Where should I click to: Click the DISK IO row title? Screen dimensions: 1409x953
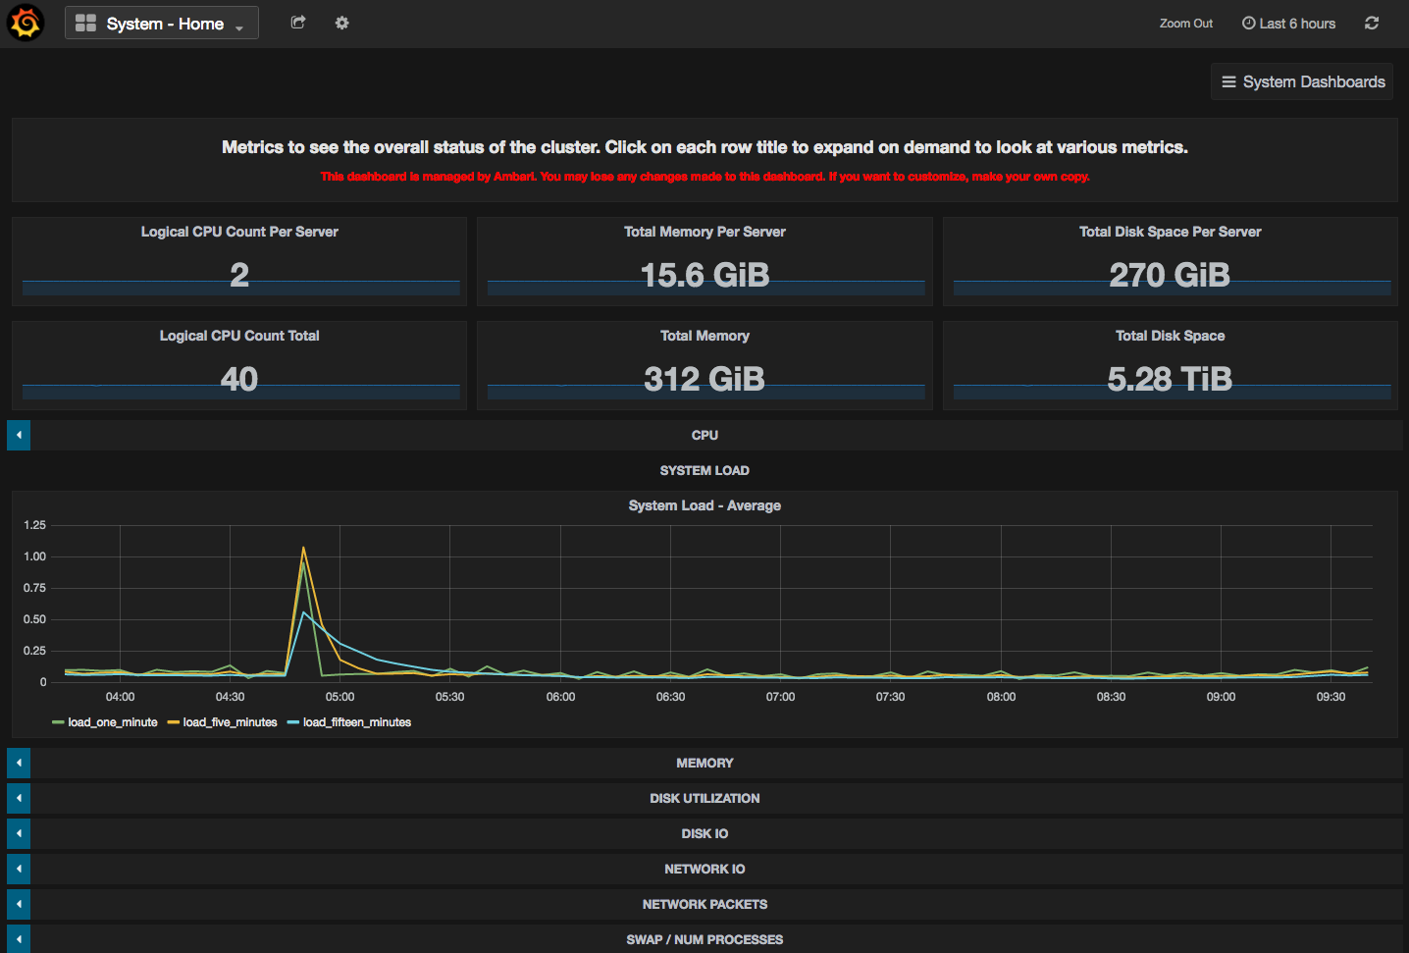coord(704,833)
